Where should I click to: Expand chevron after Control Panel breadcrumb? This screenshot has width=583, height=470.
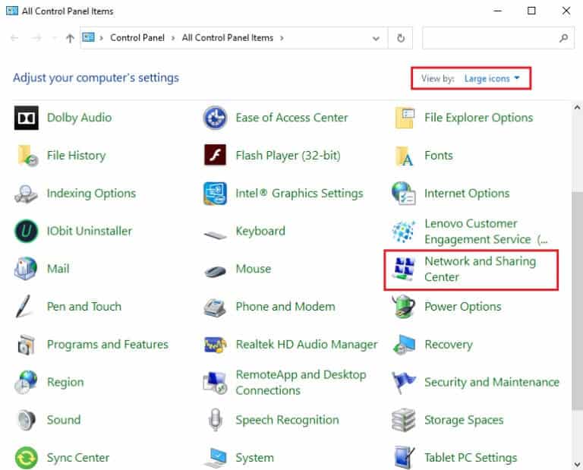[x=173, y=38]
